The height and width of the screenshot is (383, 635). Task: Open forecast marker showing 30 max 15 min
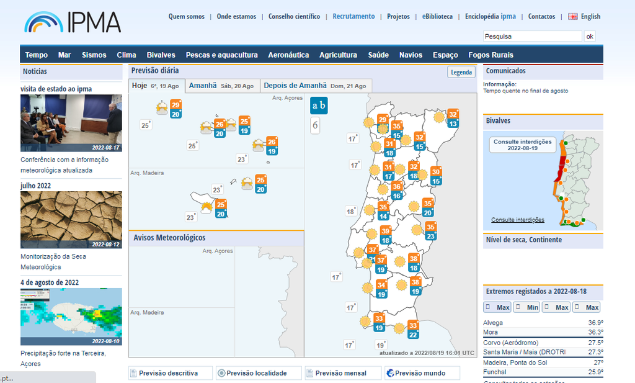pyautogui.click(x=436, y=176)
